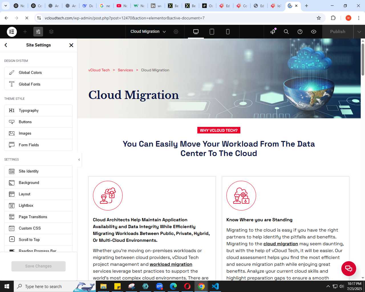Click the Know Where you are Standing icon
The height and width of the screenshot is (292, 365).
[x=241, y=196]
